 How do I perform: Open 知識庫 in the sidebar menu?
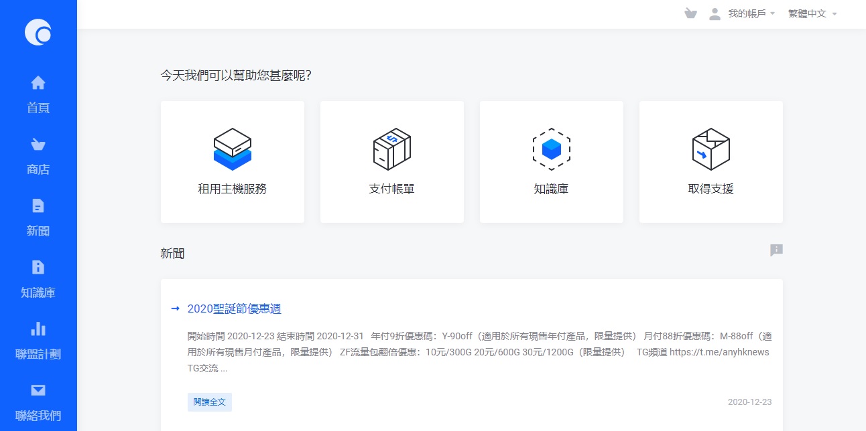(38, 279)
